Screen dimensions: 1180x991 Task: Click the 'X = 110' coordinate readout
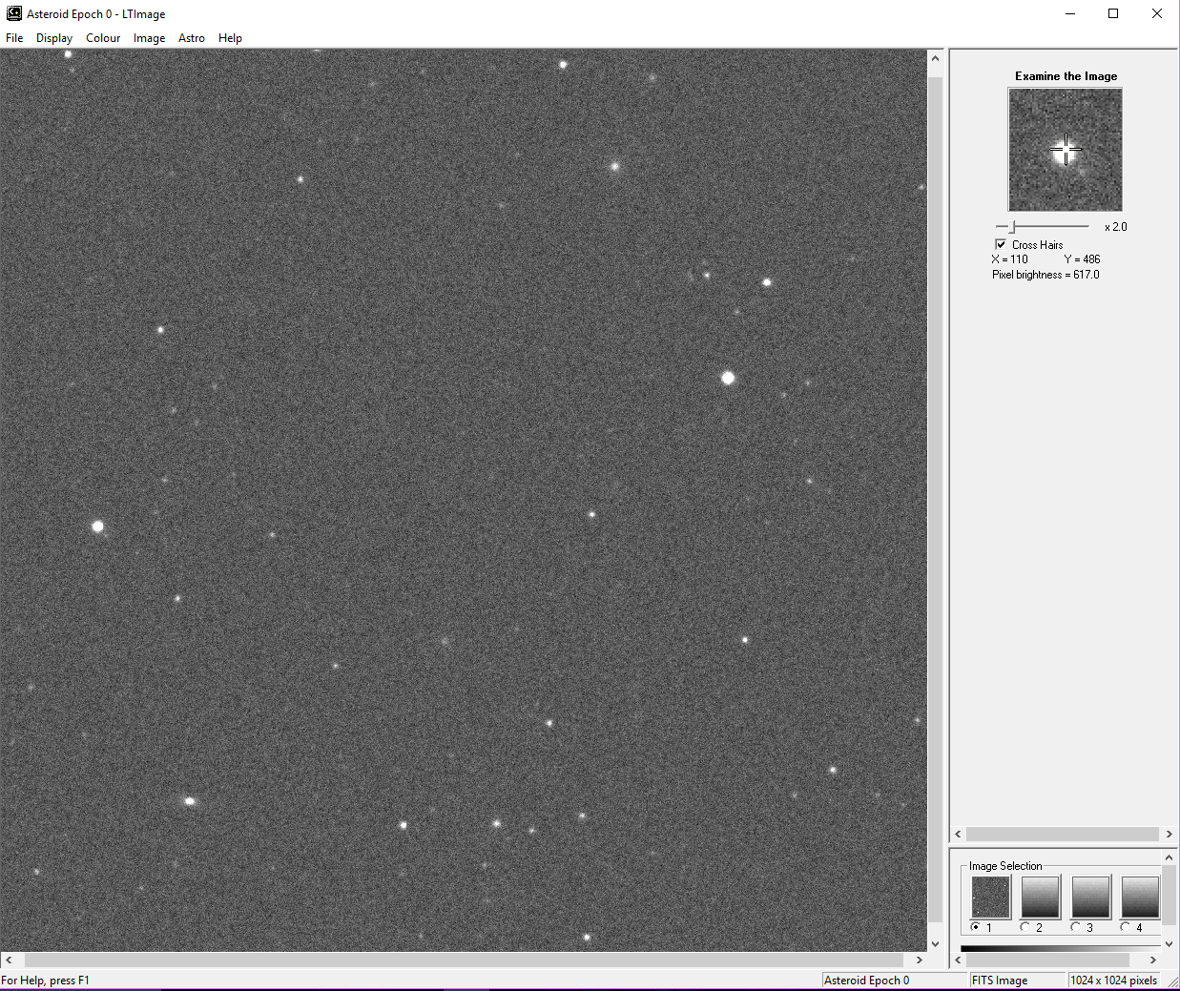pos(1009,259)
